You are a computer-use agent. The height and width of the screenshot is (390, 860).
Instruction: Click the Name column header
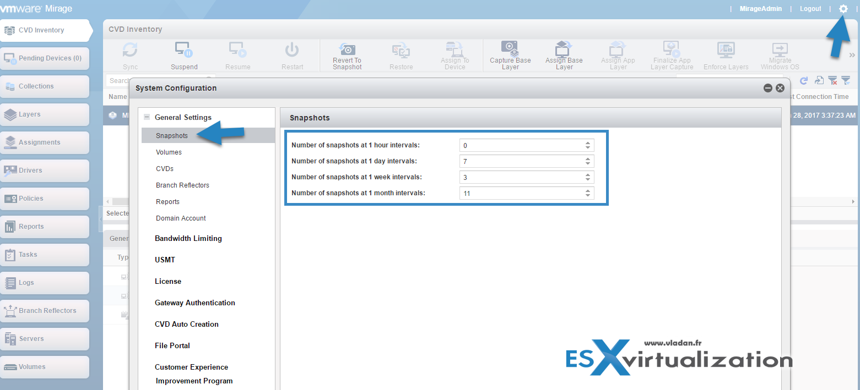point(118,97)
